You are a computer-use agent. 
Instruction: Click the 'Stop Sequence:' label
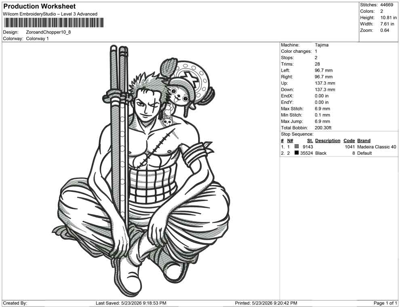(297, 134)
